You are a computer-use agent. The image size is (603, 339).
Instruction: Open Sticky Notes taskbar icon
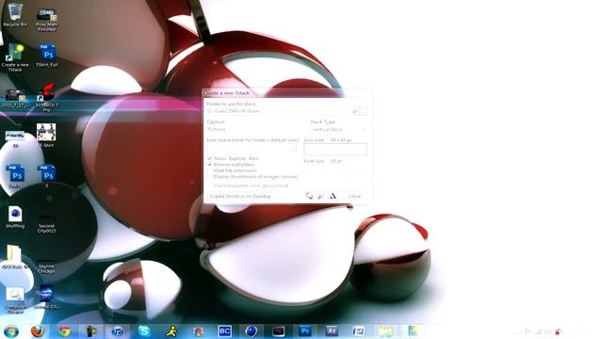tap(385, 331)
